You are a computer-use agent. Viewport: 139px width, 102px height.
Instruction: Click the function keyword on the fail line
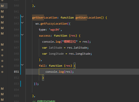tap(55, 66)
